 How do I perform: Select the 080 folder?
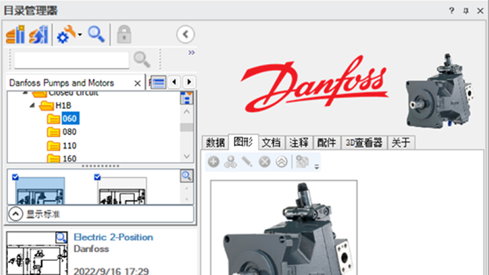pyautogui.click(x=69, y=132)
